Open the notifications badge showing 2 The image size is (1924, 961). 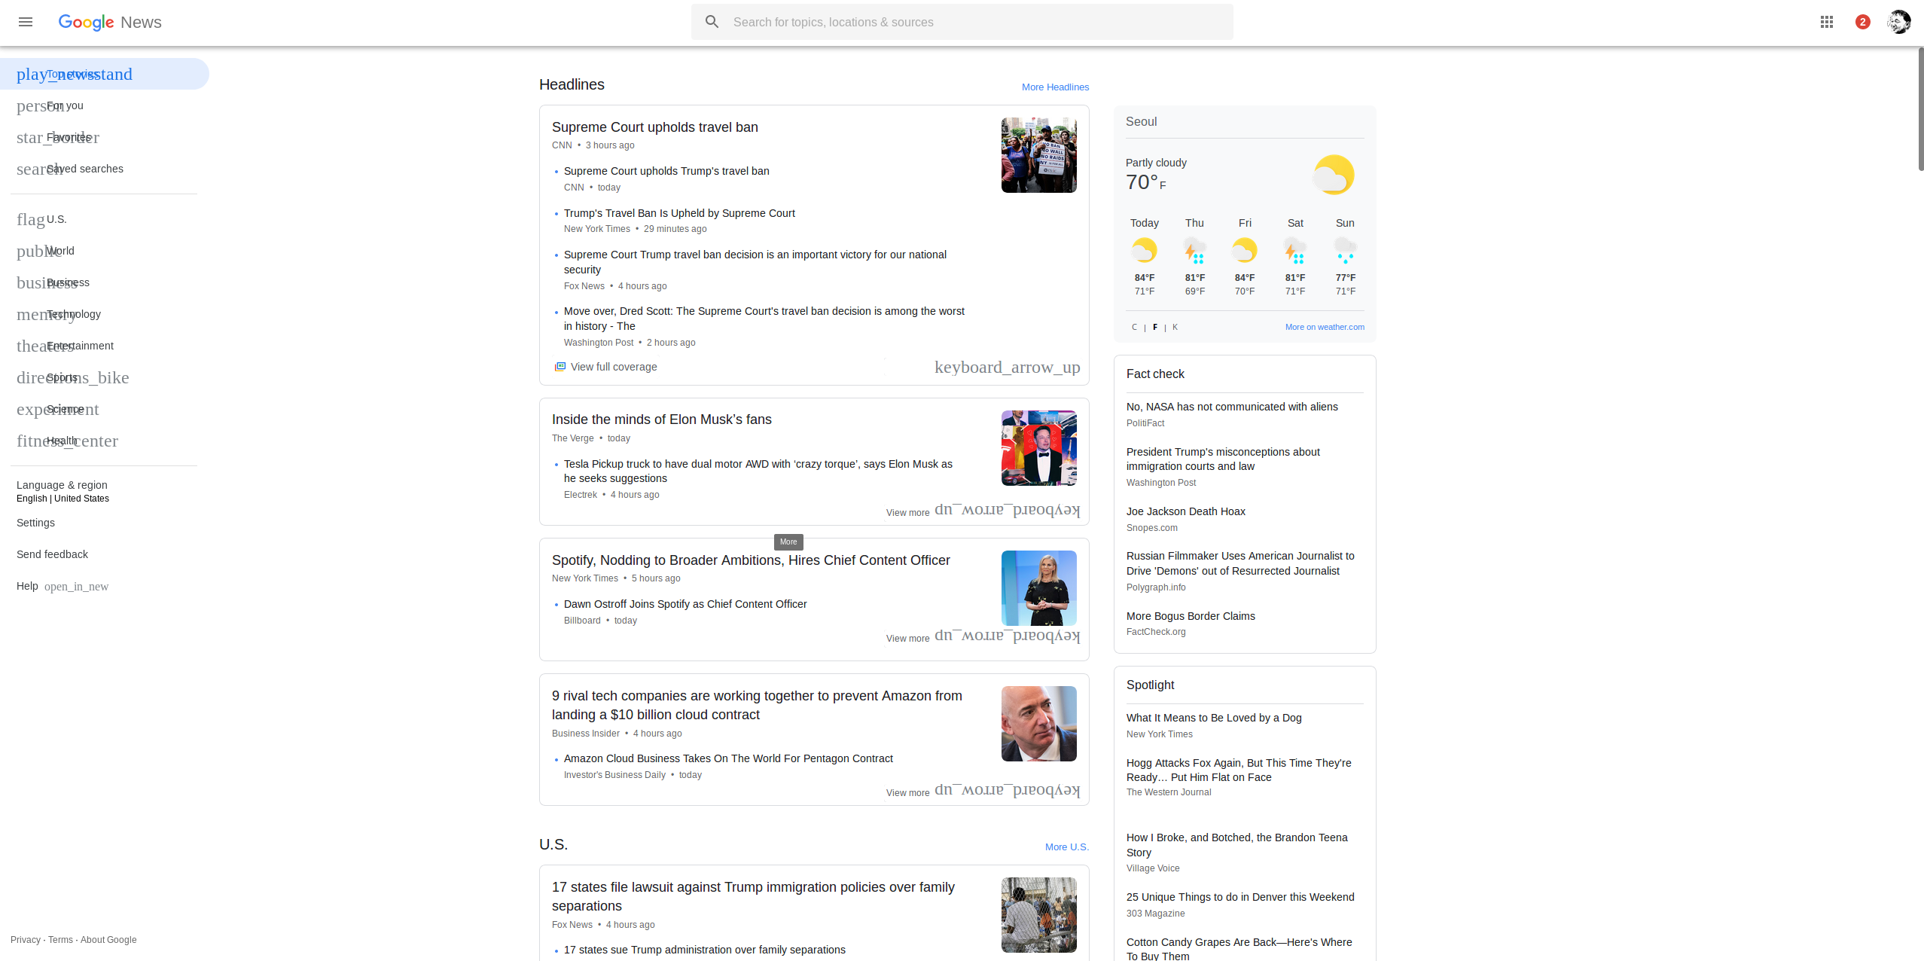pos(1862,22)
